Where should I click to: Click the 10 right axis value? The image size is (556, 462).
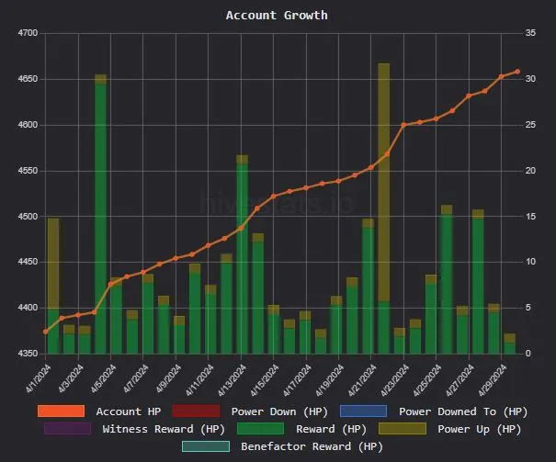coord(530,262)
